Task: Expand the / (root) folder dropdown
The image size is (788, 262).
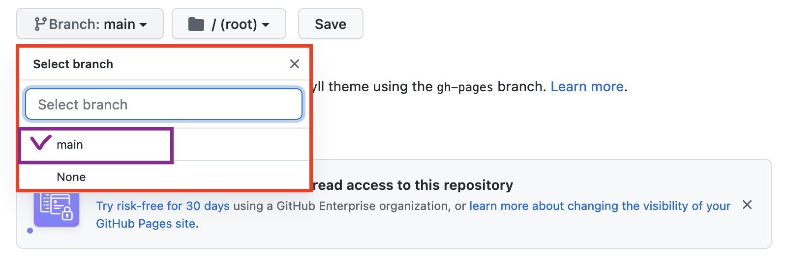Action: (229, 24)
